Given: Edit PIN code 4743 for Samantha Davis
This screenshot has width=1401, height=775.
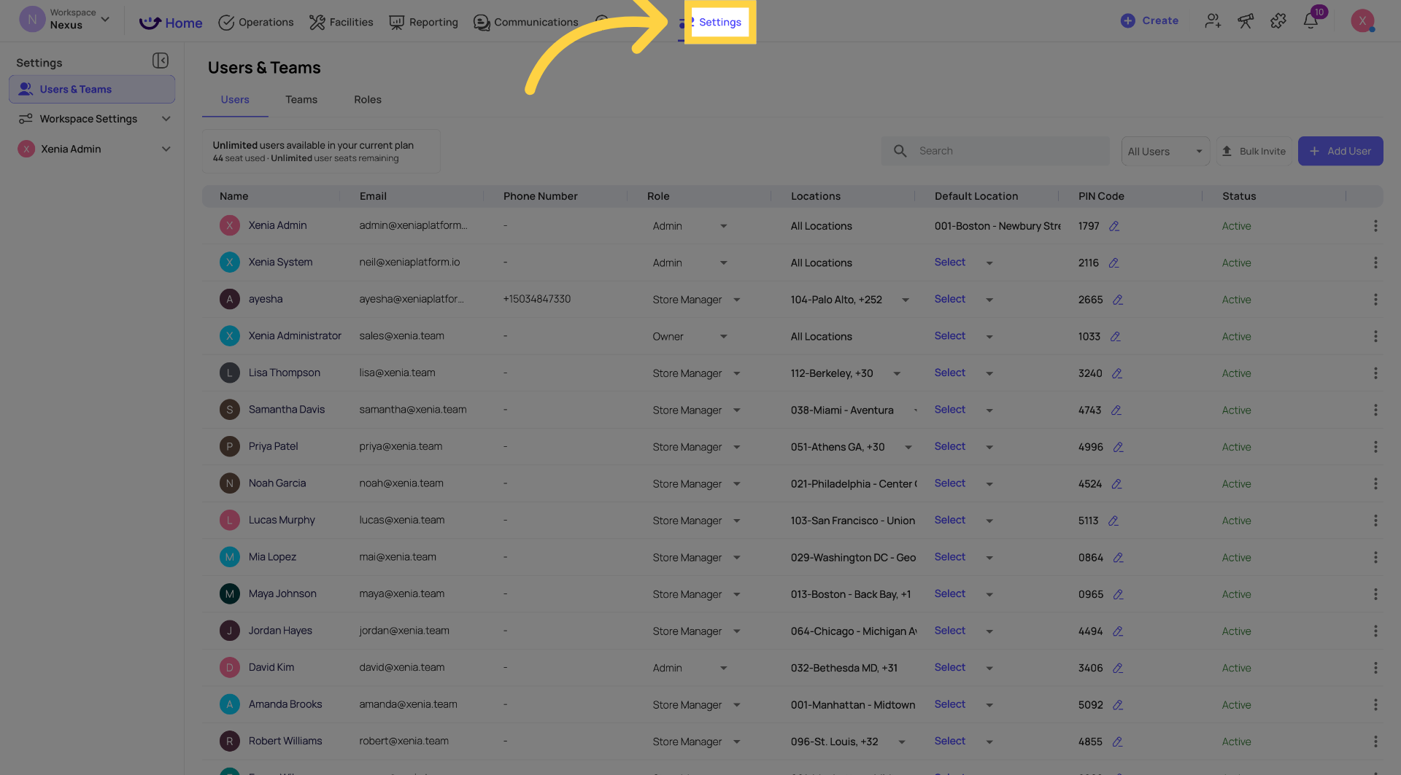Looking at the screenshot, I should tap(1116, 410).
